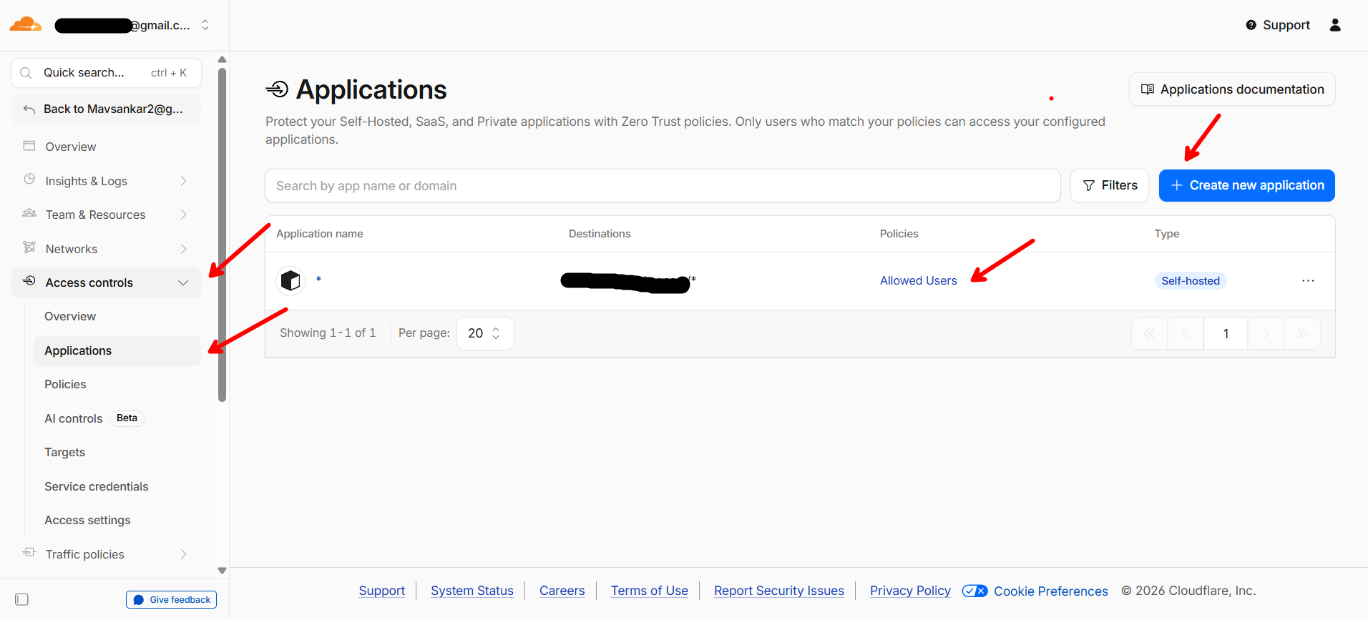Image resolution: width=1368 pixels, height=620 pixels.
Task: Click the Type column header
Action: point(1167,234)
